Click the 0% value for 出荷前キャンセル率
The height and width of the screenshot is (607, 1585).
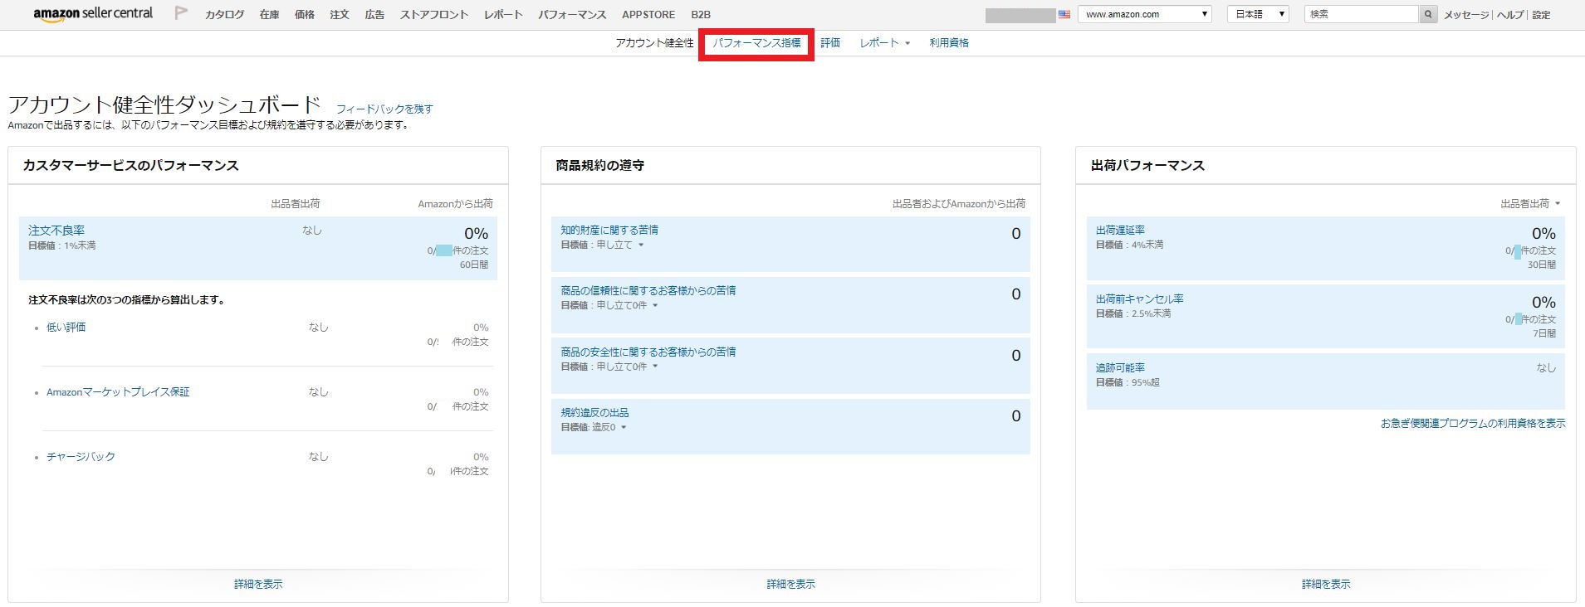(x=1543, y=303)
